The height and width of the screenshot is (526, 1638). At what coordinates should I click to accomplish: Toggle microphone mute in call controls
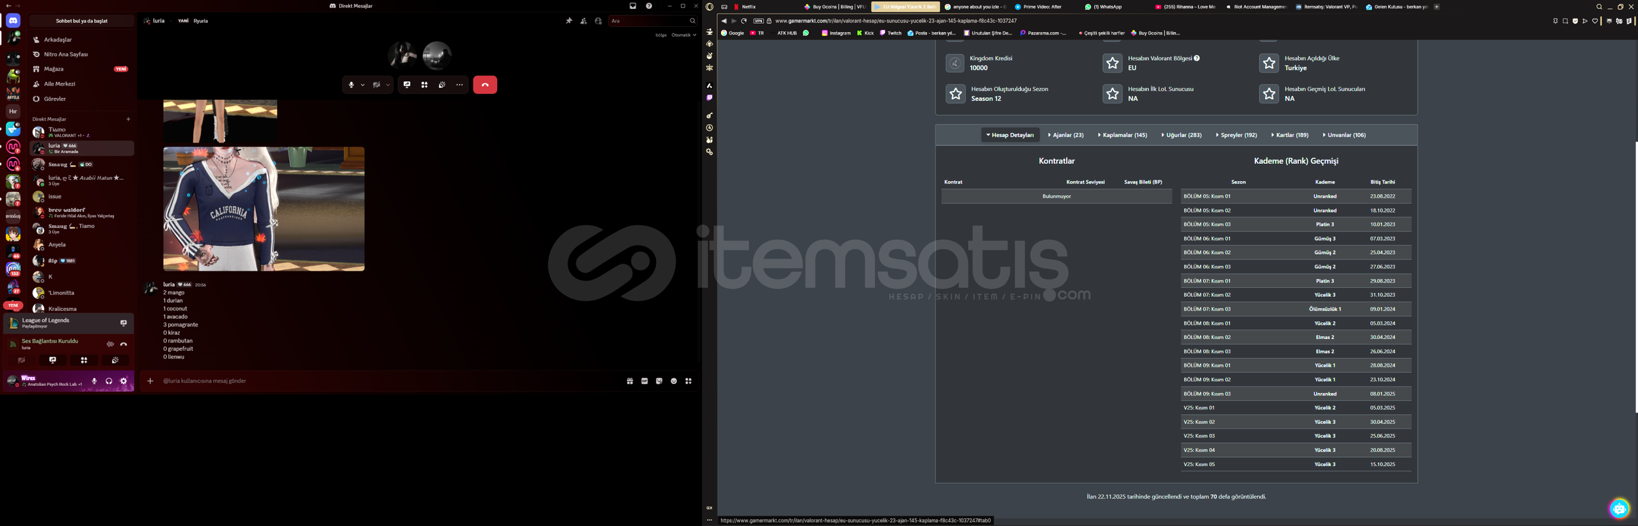pyautogui.click(x=351, y=85)
